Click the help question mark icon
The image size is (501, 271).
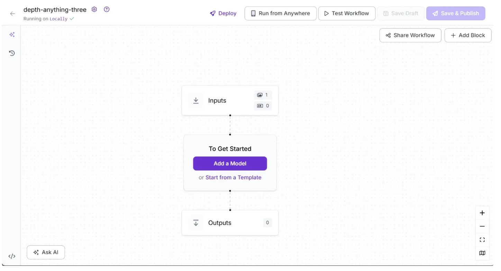click(x=107, y=9)
